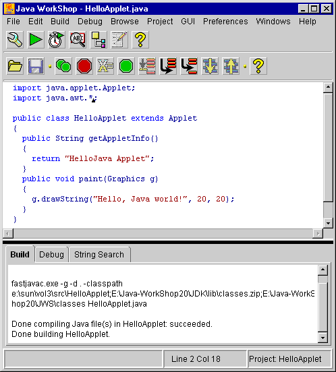Viewport: 336px width, 372px height.
Task: Open the Build menu
Action: click(x=60, y=22)
